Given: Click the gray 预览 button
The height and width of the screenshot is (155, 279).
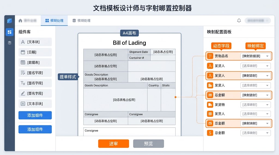Looking at the screenshot, I should pos(148,144).
